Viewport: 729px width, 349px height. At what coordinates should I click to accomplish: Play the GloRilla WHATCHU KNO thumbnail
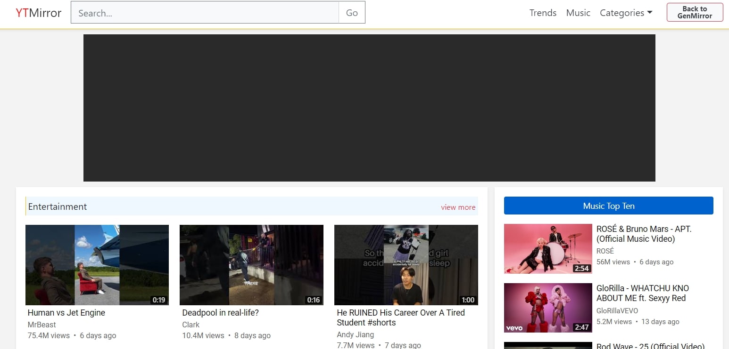pos(548,308)
